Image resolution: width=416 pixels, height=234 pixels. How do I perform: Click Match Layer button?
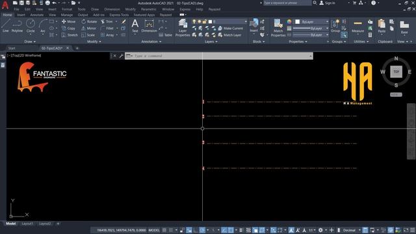click(229, 34)
